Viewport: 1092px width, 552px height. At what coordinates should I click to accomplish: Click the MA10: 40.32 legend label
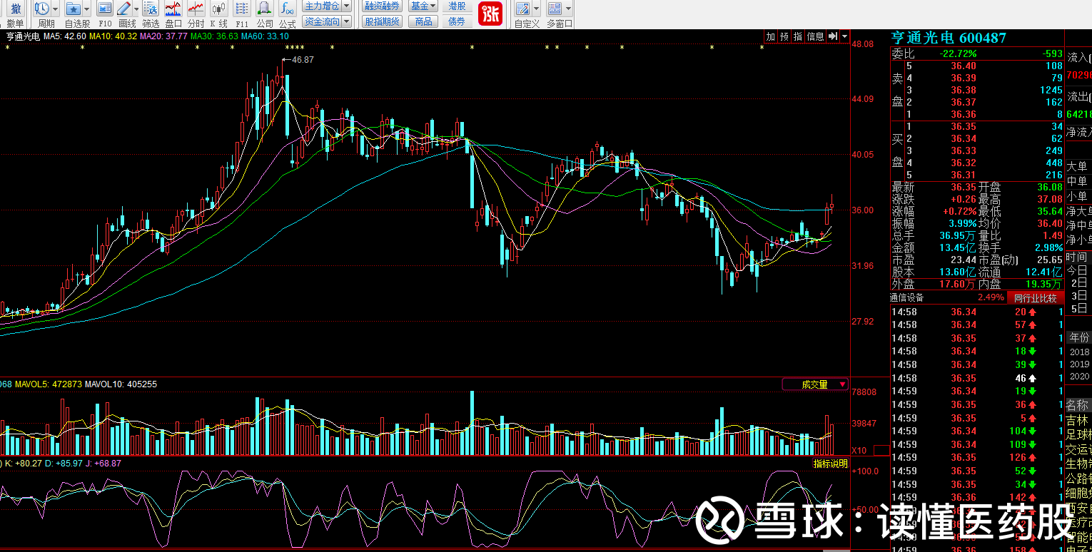[113, 36]
